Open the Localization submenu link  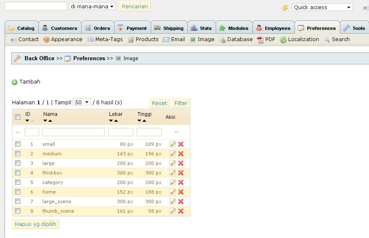(299, 39)
